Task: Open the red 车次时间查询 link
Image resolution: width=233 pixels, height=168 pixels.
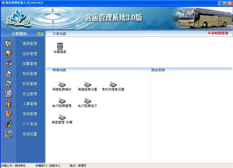Action: [218, 33]
